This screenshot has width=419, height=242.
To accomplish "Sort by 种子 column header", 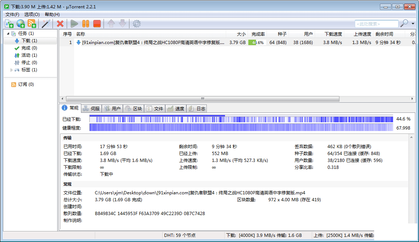I will click(278, 34).
